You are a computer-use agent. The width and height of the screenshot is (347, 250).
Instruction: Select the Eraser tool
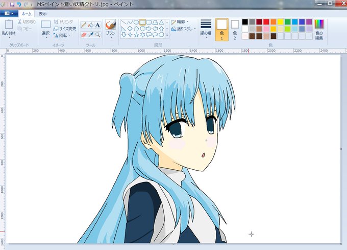pos(84,35)
